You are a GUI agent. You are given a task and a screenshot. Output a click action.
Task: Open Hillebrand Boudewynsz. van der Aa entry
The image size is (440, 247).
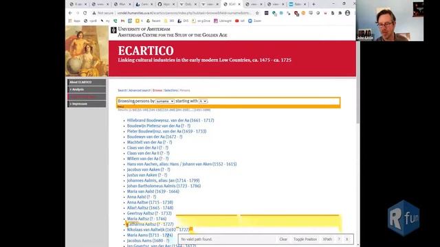[170, 120]
